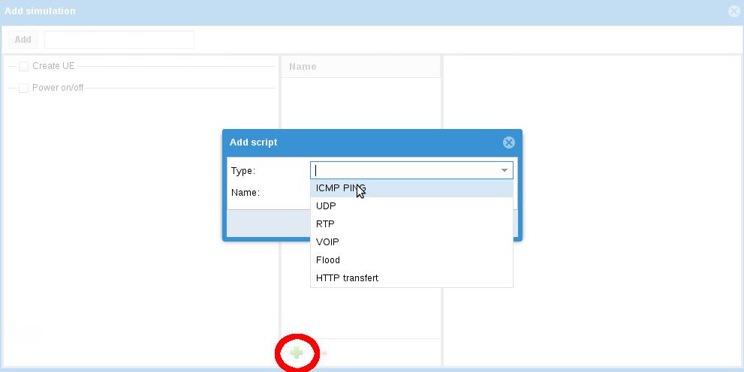The height and width of the screenshot is (372, 744).
Task: Collapse the Type combo box arrow
Action: click(505, 170)
